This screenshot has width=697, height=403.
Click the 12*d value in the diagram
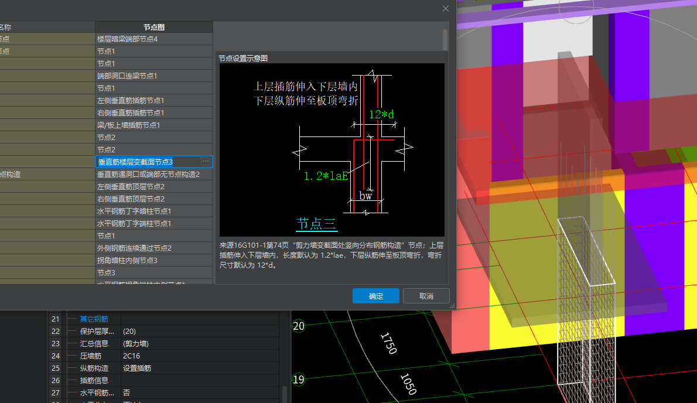pos(381,115)
